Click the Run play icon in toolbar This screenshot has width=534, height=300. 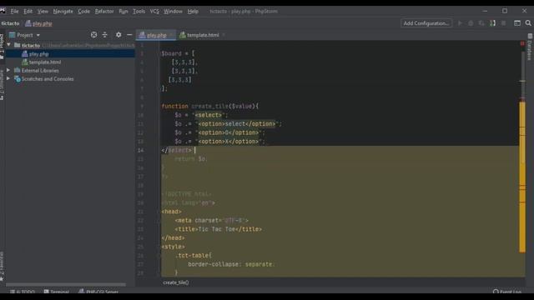coord(460,23)
